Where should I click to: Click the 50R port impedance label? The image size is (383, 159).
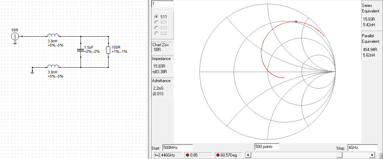(15, 30)
